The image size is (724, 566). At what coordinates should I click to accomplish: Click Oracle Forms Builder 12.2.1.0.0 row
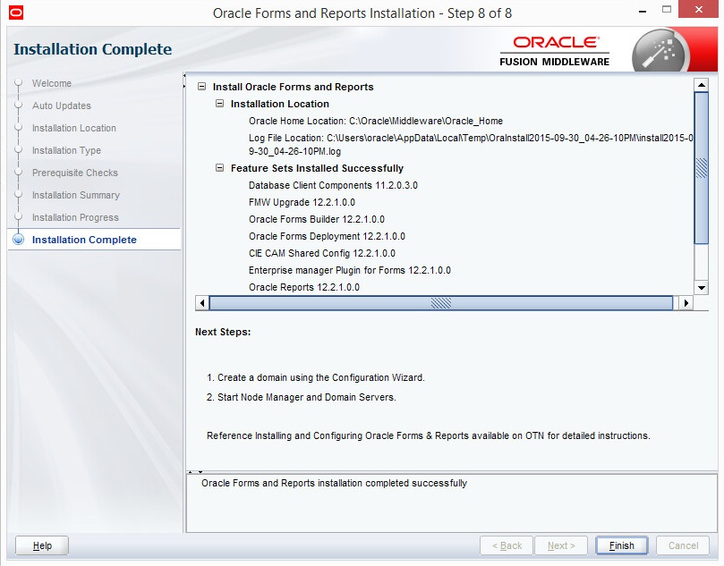(x=316, y=219)
